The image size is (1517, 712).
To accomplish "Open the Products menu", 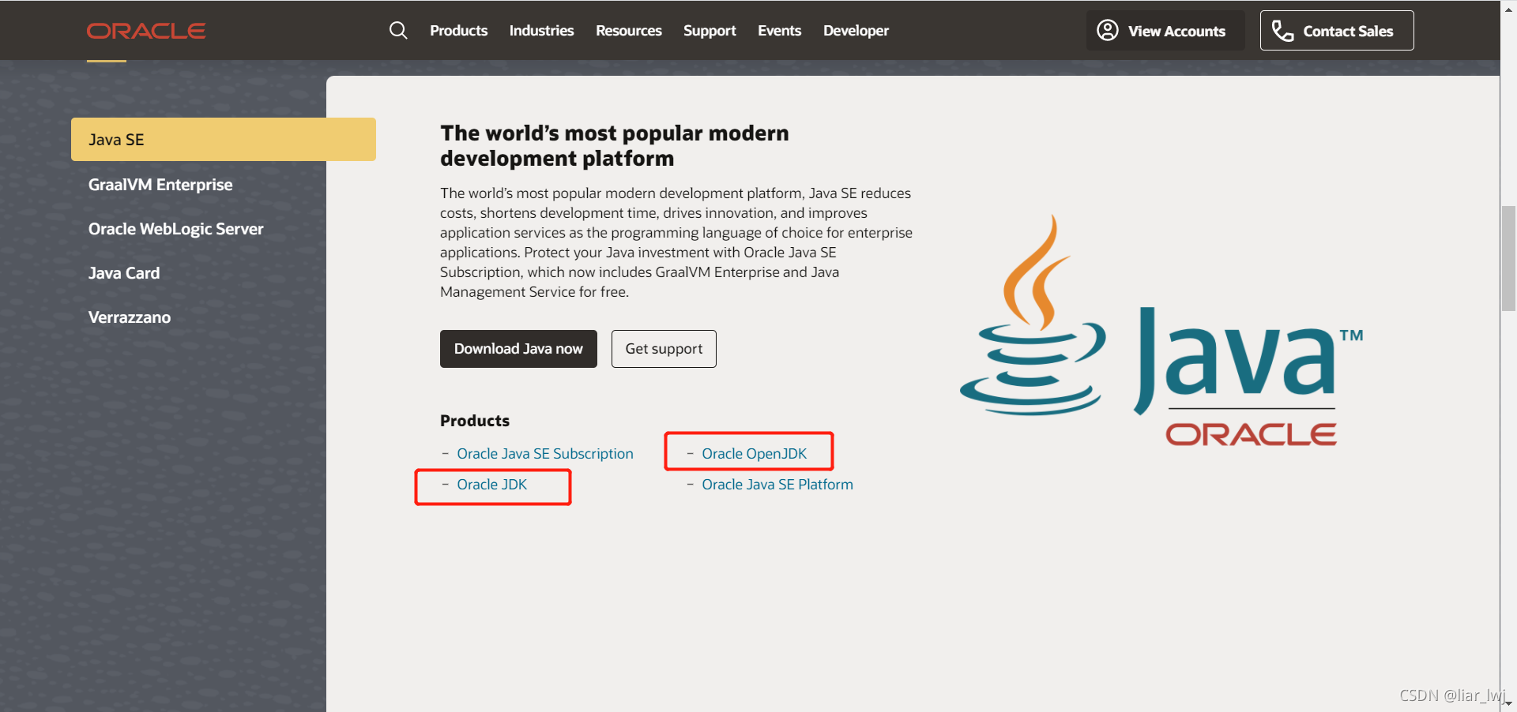I will tap(458, 31).
